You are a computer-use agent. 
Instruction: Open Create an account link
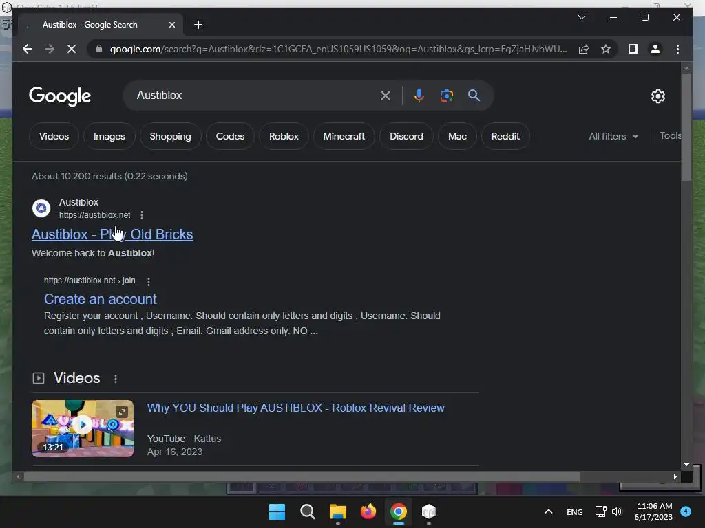[101, 299]
